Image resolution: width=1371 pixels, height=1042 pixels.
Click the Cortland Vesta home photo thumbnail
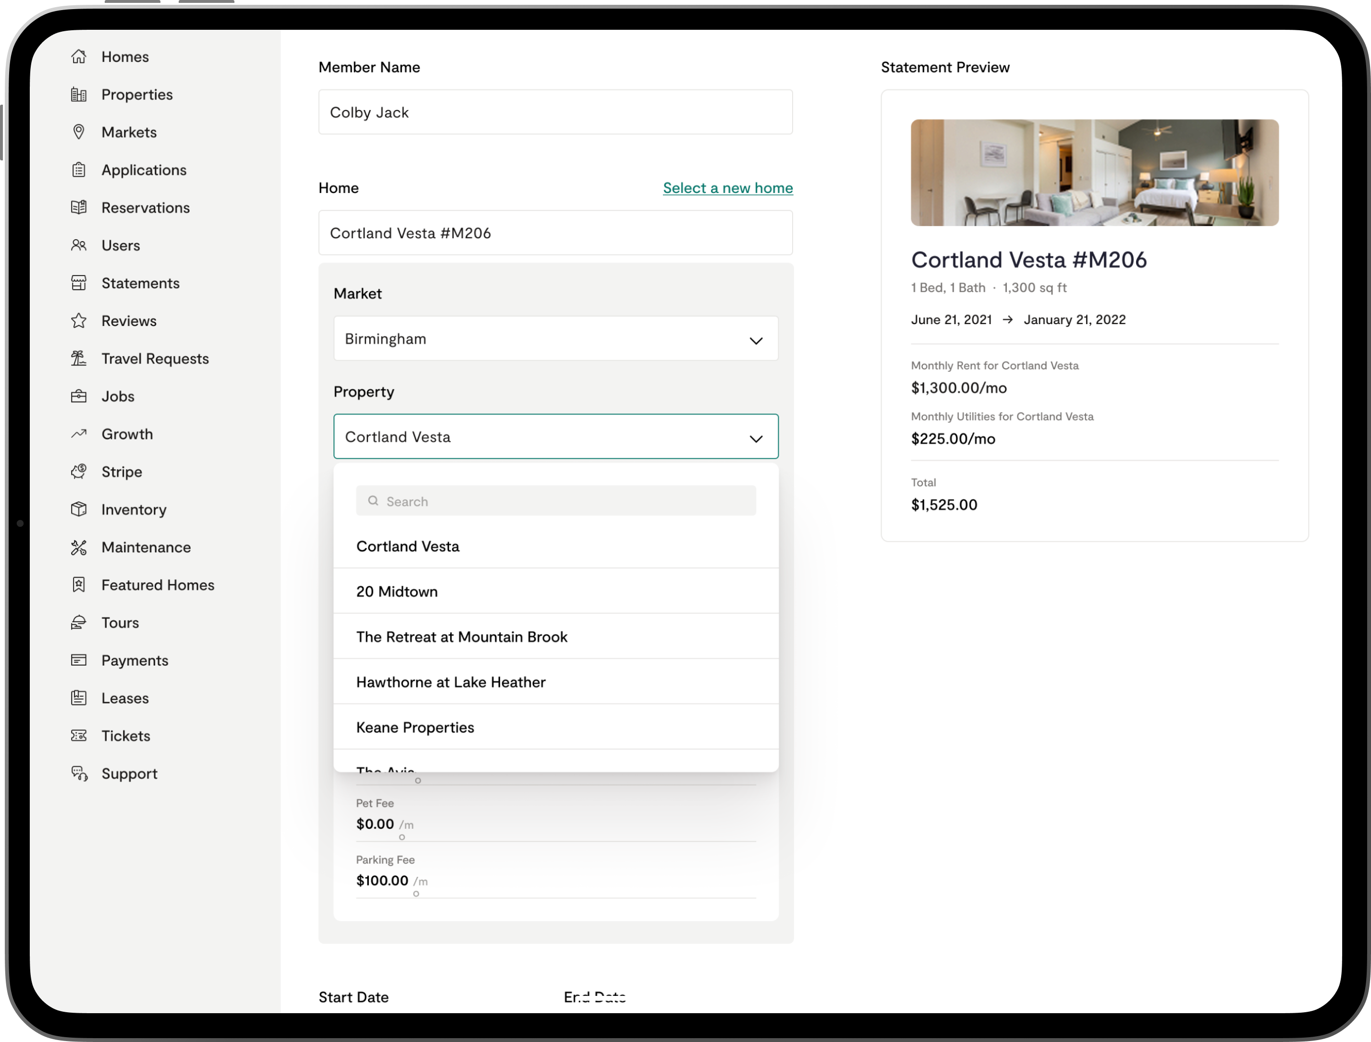(x=1094, y=172)
